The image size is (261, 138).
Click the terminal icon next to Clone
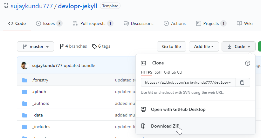[x=143, y=63]
